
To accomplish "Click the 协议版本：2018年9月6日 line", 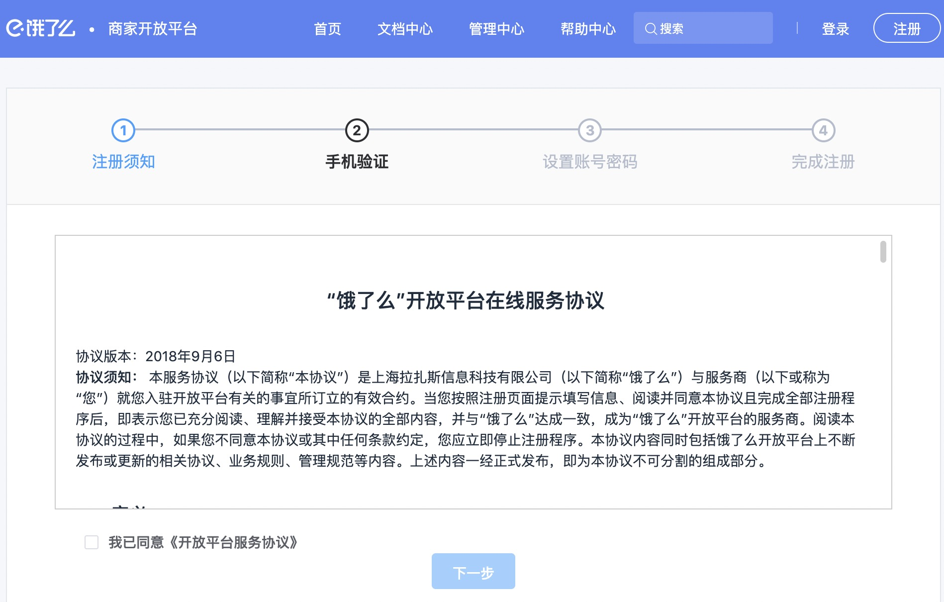I will tap(155, 356).
